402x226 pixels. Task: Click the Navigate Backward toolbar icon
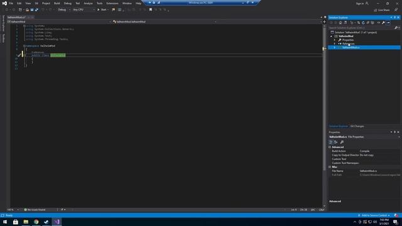[x=7, y=10]
